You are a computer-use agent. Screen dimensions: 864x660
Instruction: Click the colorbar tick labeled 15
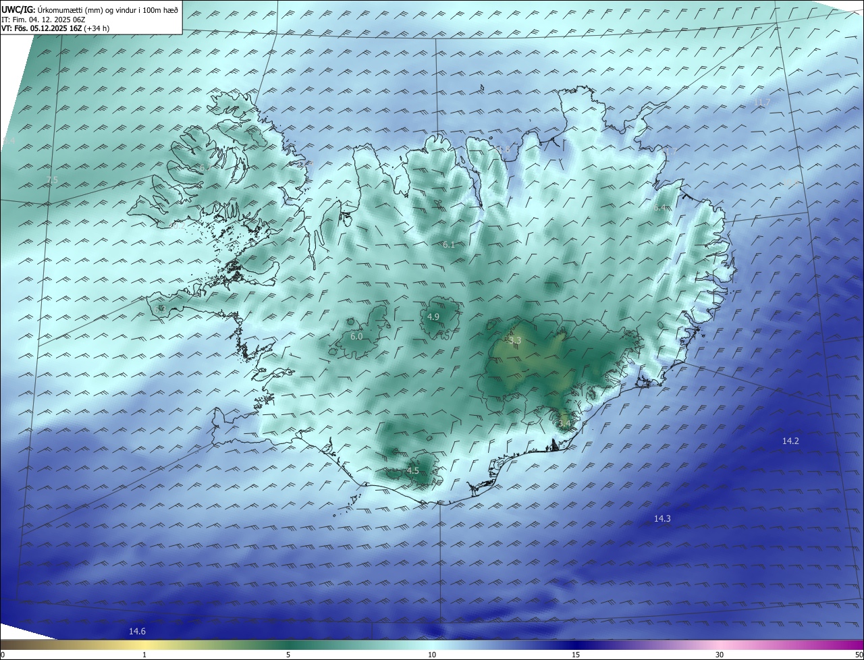point(576,655)
